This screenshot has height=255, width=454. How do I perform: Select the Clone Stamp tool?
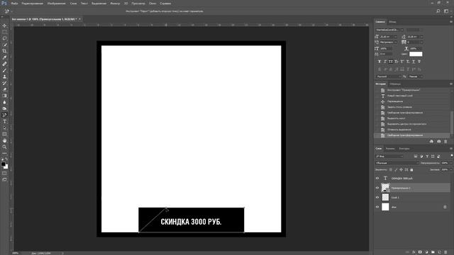[x=4, y=76]
